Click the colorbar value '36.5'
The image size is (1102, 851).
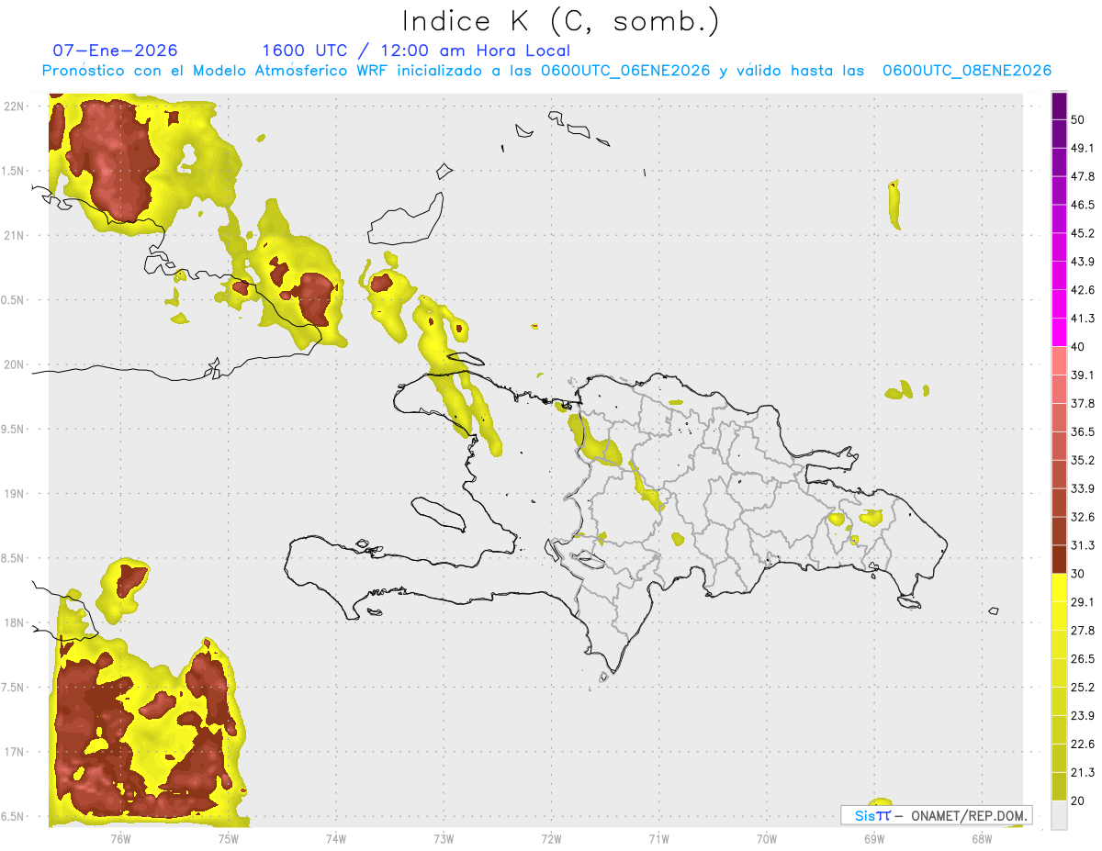coord(1084,431)
